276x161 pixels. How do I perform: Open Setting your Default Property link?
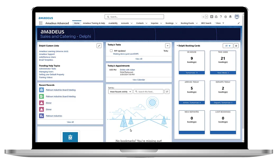(52, 74)
